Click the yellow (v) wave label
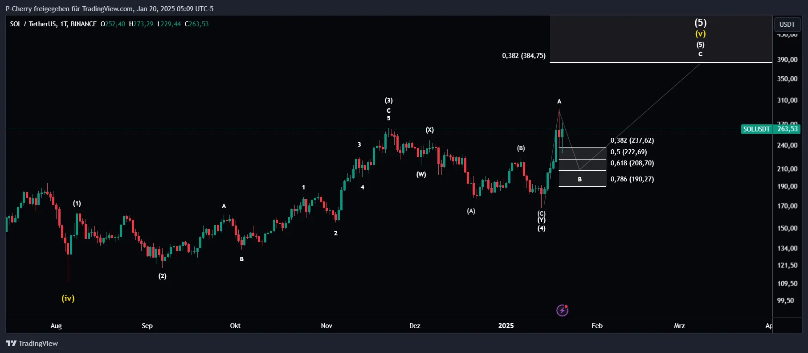 point(701,34)
